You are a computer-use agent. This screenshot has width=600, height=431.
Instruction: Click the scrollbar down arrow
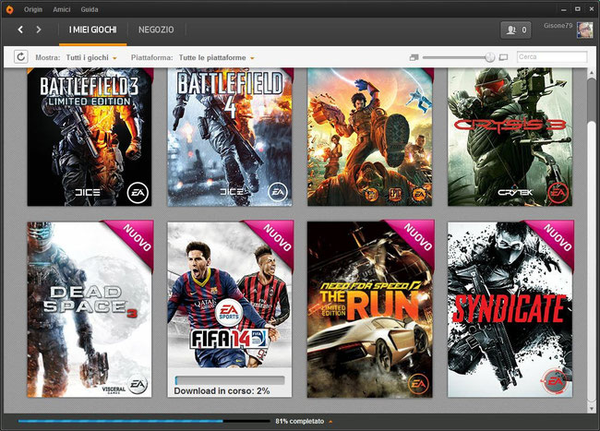pyautogui.click(x=592, y=409)
